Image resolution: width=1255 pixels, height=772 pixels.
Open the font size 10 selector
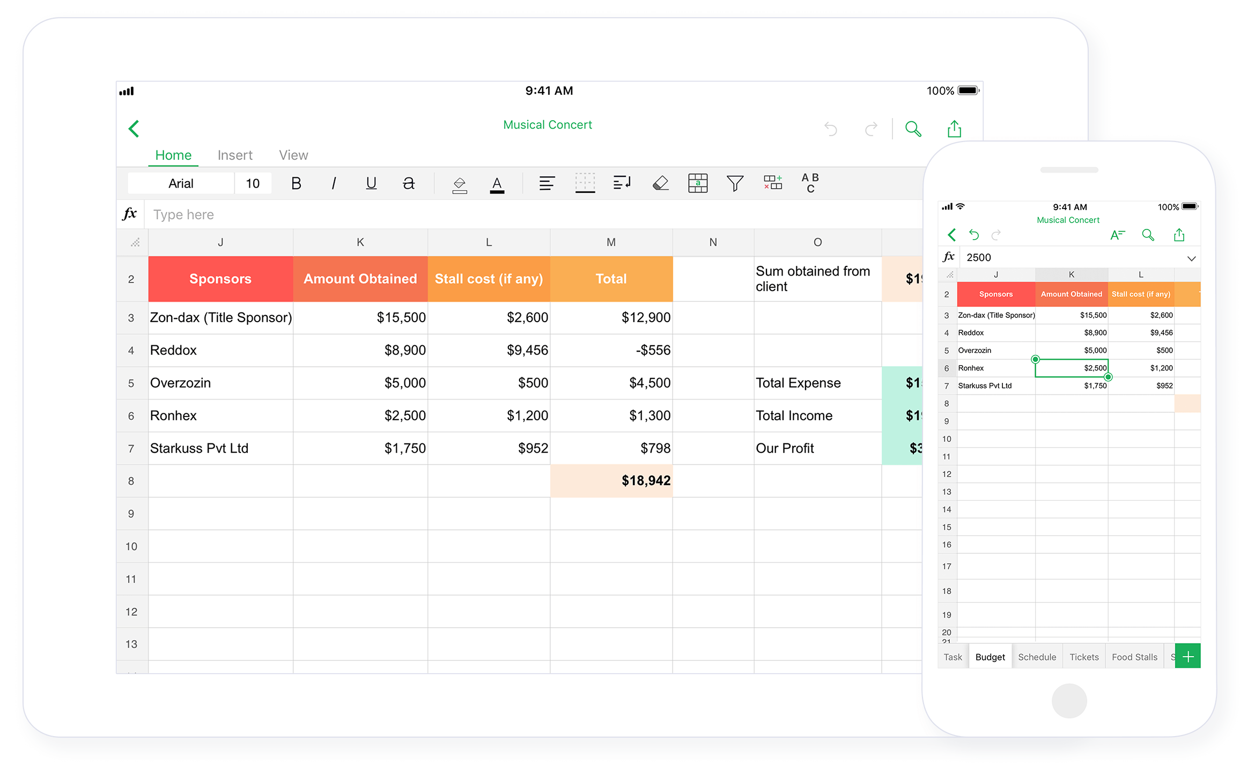tap(253, 183)
